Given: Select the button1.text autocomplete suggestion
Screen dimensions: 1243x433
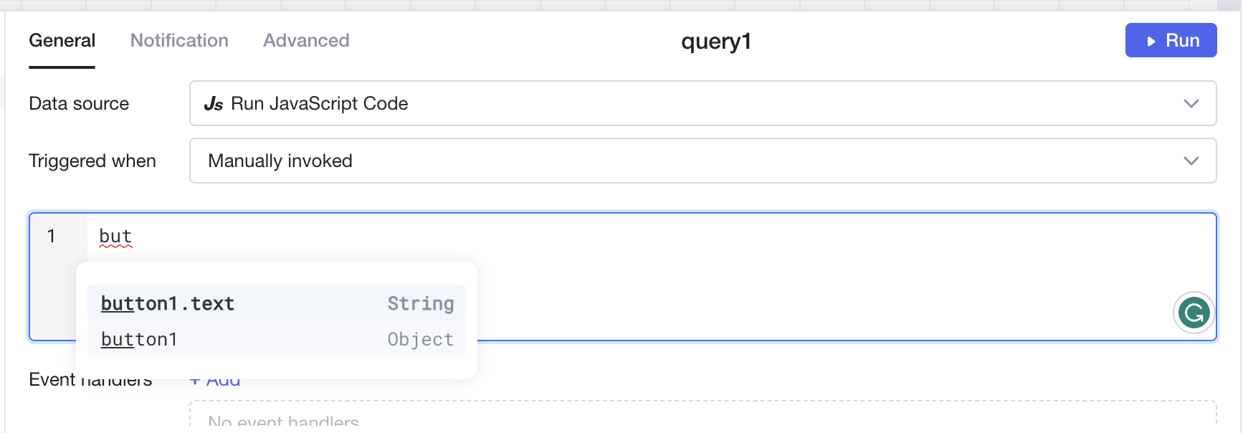Looking at the screenshot, I should tap(276, 303).
